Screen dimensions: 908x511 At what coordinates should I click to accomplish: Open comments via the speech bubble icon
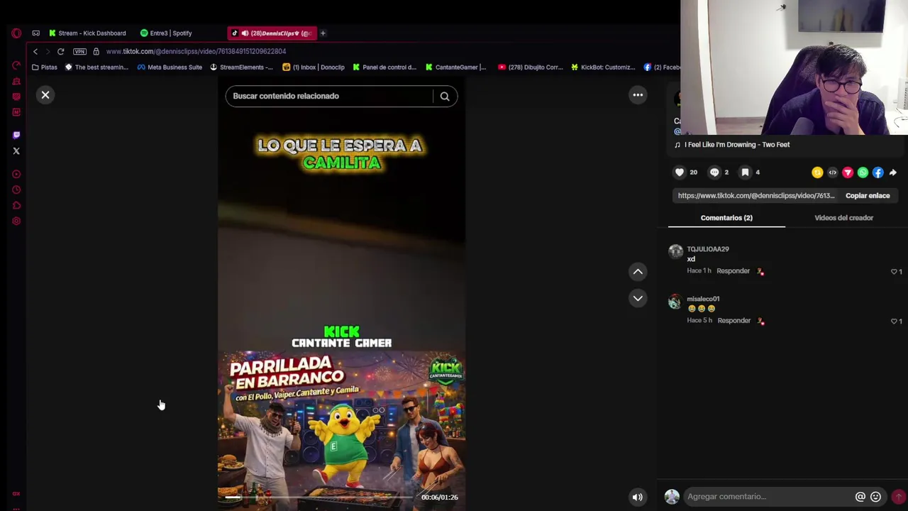[x=714, y=172]
